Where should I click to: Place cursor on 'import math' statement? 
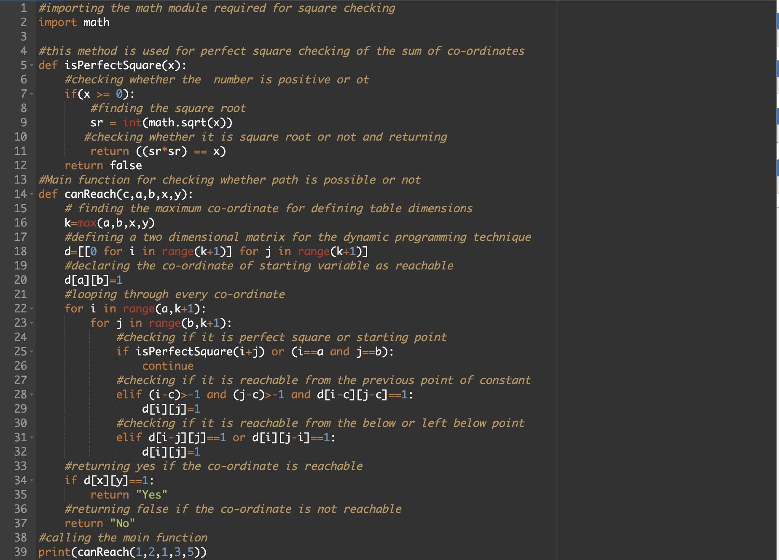pyautogui.click(x=74, y=22)
